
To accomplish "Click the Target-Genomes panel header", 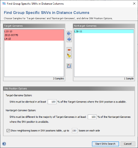I will 34,26.
